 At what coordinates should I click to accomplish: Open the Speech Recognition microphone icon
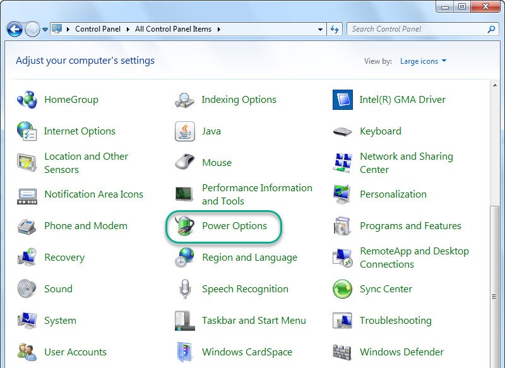185,289
